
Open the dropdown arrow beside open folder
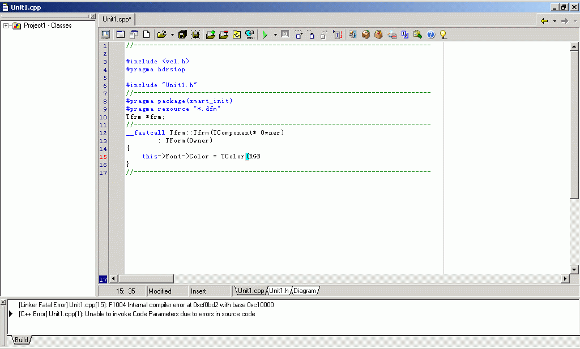coord(172,35)
